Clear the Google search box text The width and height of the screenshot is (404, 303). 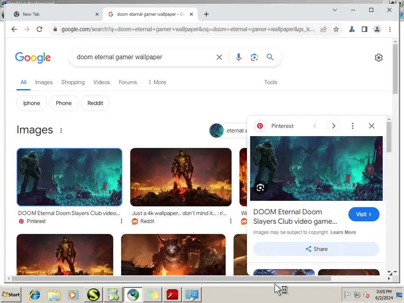pos(219,57)
